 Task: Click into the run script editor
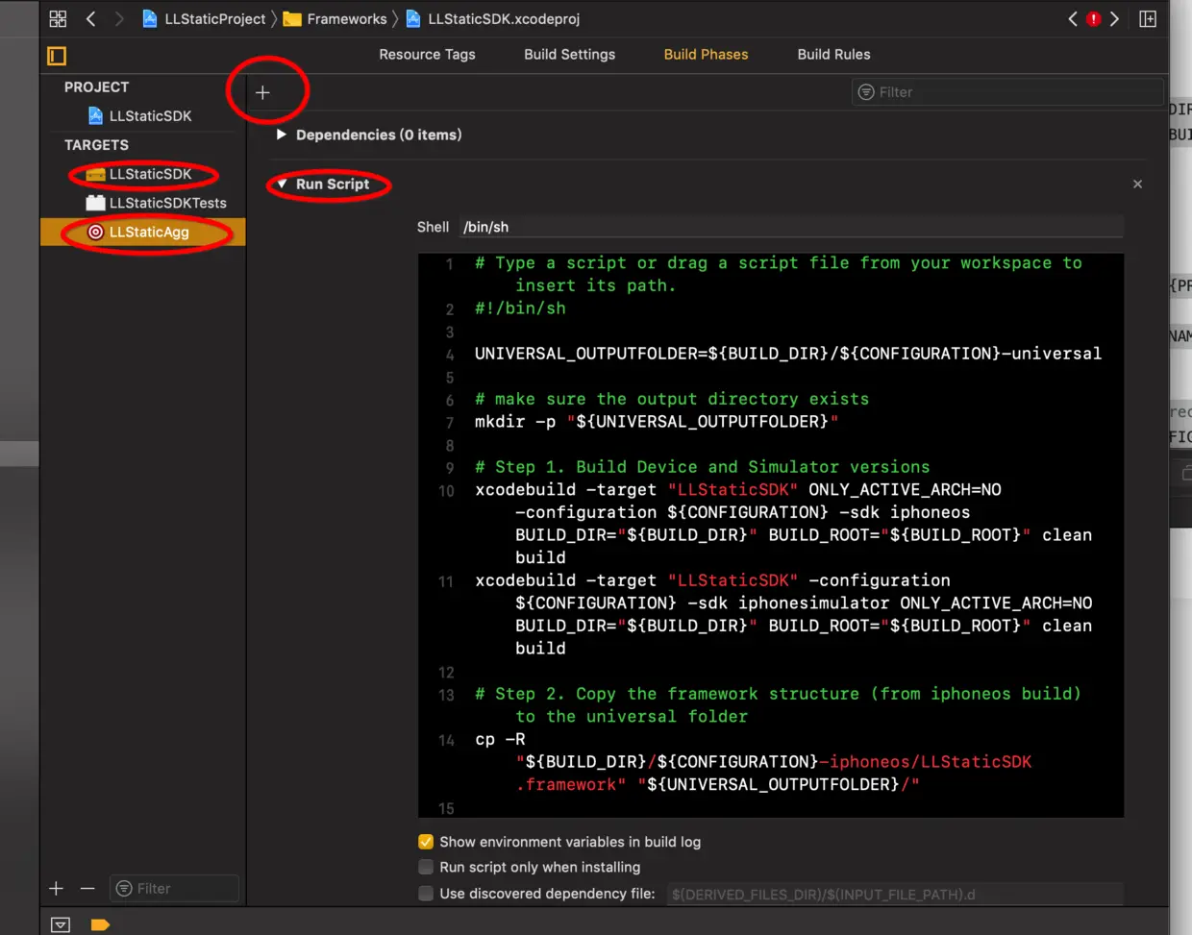pyautogui.click(x=771, y=535)
